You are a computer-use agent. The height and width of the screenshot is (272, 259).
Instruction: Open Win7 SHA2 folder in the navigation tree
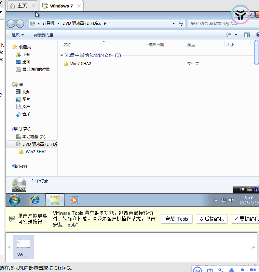36,152
